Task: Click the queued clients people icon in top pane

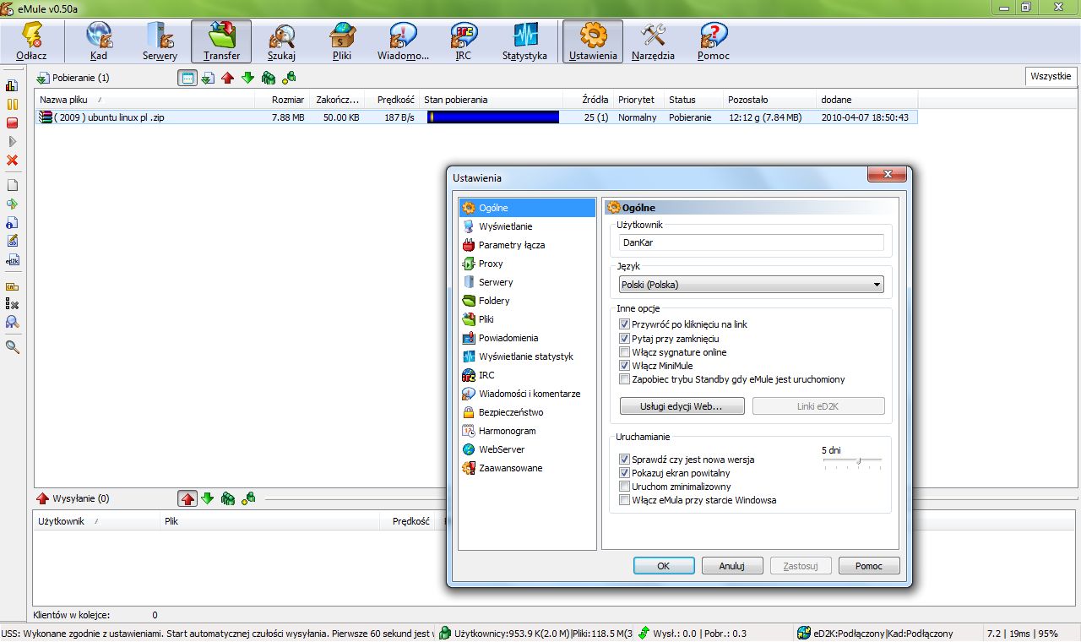Action: (269, 78)
